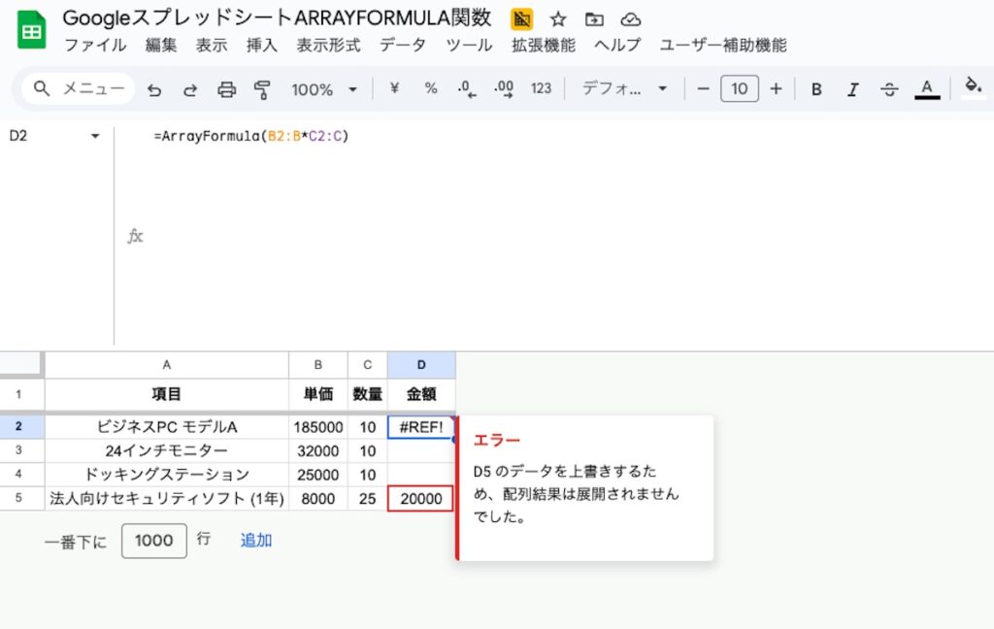Image resolution: width=994 pixels, height=629 pixels.
Task: Select cell with ドッキングステーション
Action: click(167, 475)
